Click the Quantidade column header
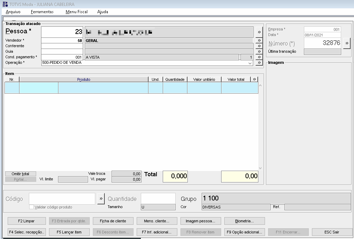354x239 pixels. 175,79
